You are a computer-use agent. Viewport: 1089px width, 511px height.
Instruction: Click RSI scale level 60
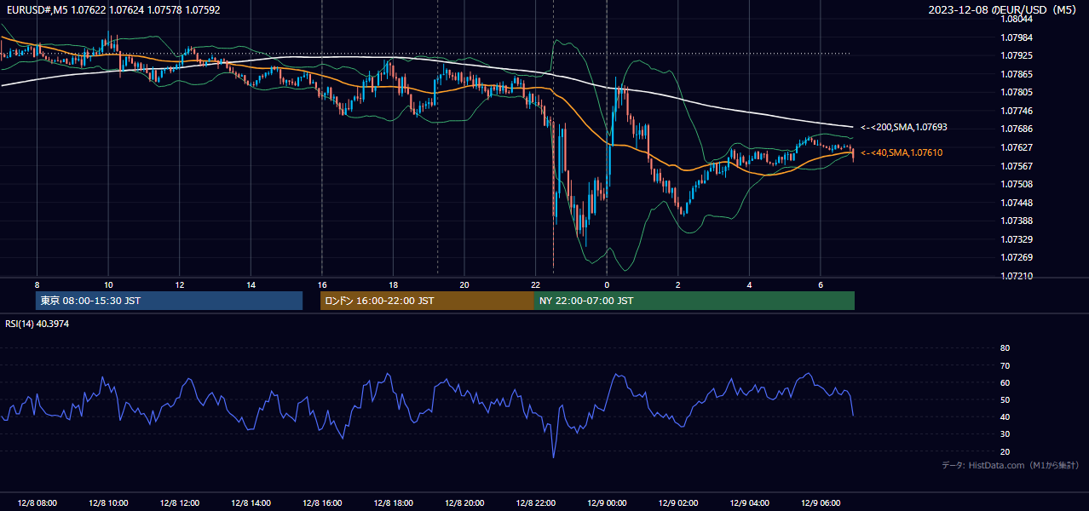(x=1005, y=382)
